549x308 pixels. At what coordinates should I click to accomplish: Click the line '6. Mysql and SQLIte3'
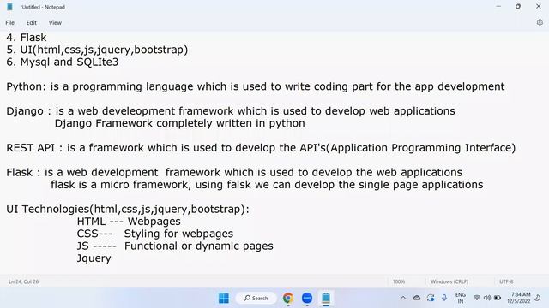(x=63, y=62)
